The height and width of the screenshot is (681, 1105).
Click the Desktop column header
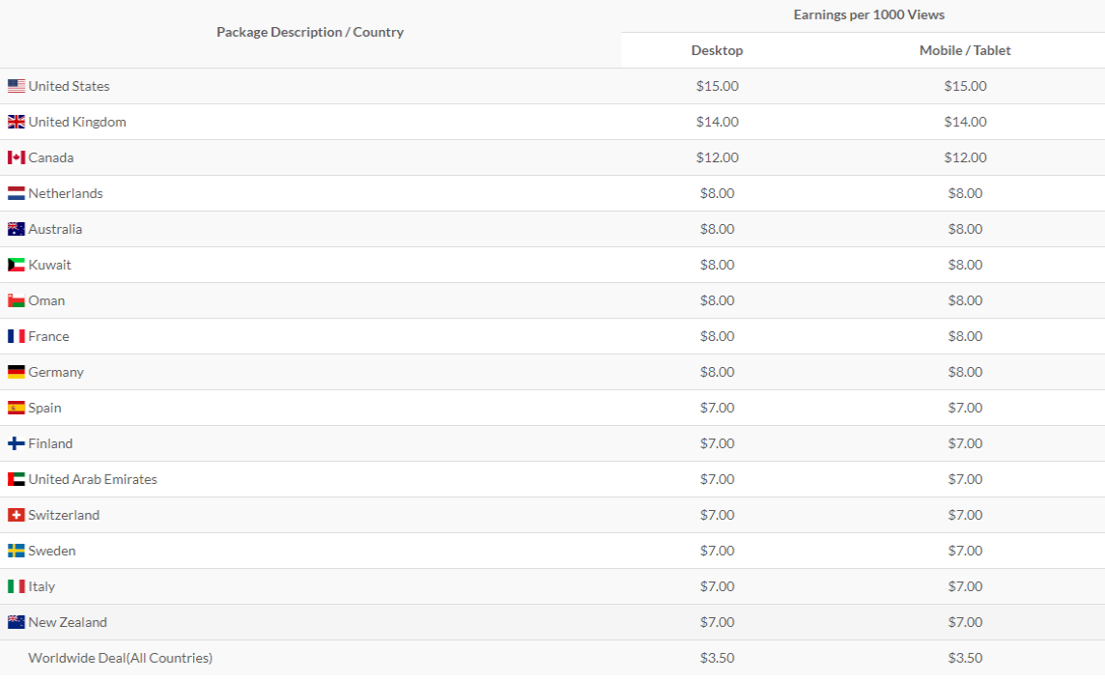tap(717, 50)
